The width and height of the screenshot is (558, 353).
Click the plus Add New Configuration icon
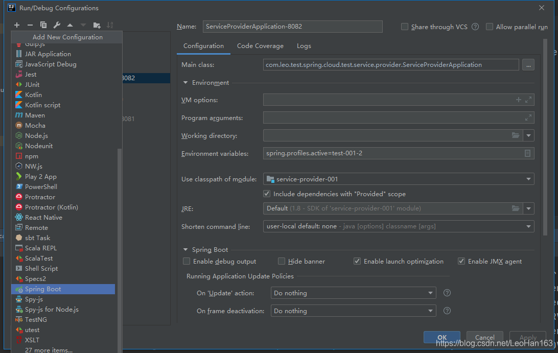tap(17, 25)
